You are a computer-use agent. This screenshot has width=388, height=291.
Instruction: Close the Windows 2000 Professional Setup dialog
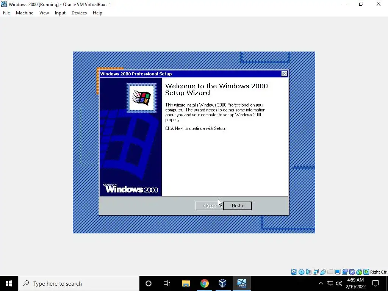point(284,74)
